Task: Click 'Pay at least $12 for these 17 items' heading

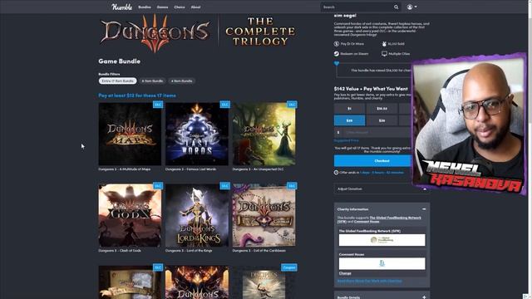Action: pos(137,96)
